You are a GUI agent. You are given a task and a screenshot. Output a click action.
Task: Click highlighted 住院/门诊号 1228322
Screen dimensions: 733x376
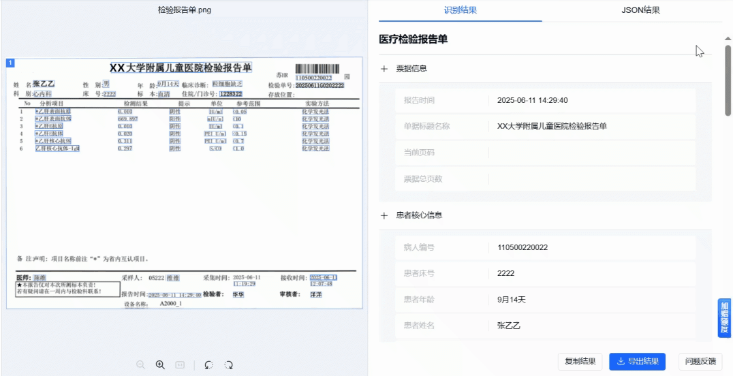[x=230, y=94]
